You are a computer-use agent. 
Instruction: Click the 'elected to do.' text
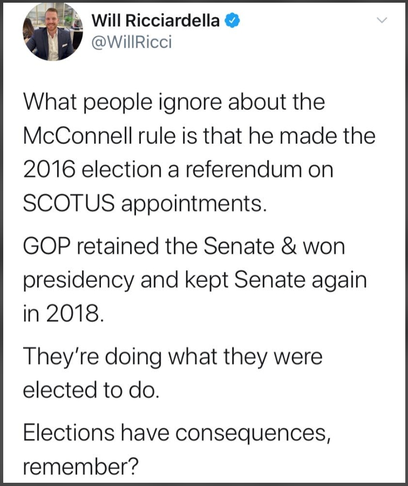coord(91,390)
